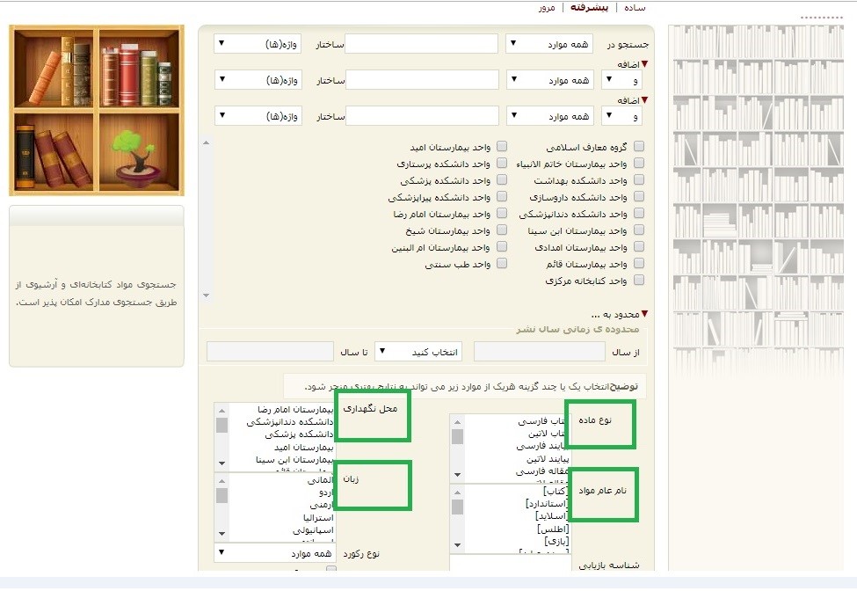
Task: Select [استاندارد] in general material list
Action: (x=547, y=504)
